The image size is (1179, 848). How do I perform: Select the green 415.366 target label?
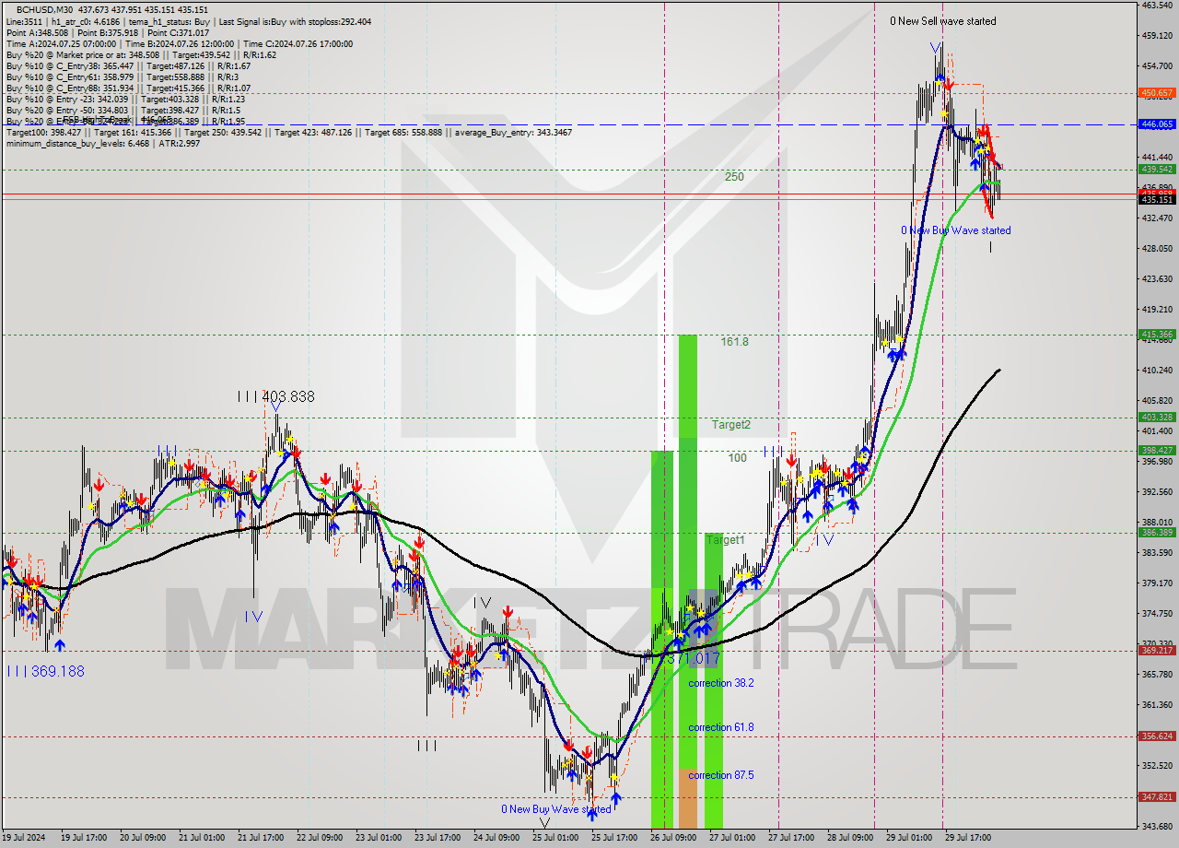1156,335
